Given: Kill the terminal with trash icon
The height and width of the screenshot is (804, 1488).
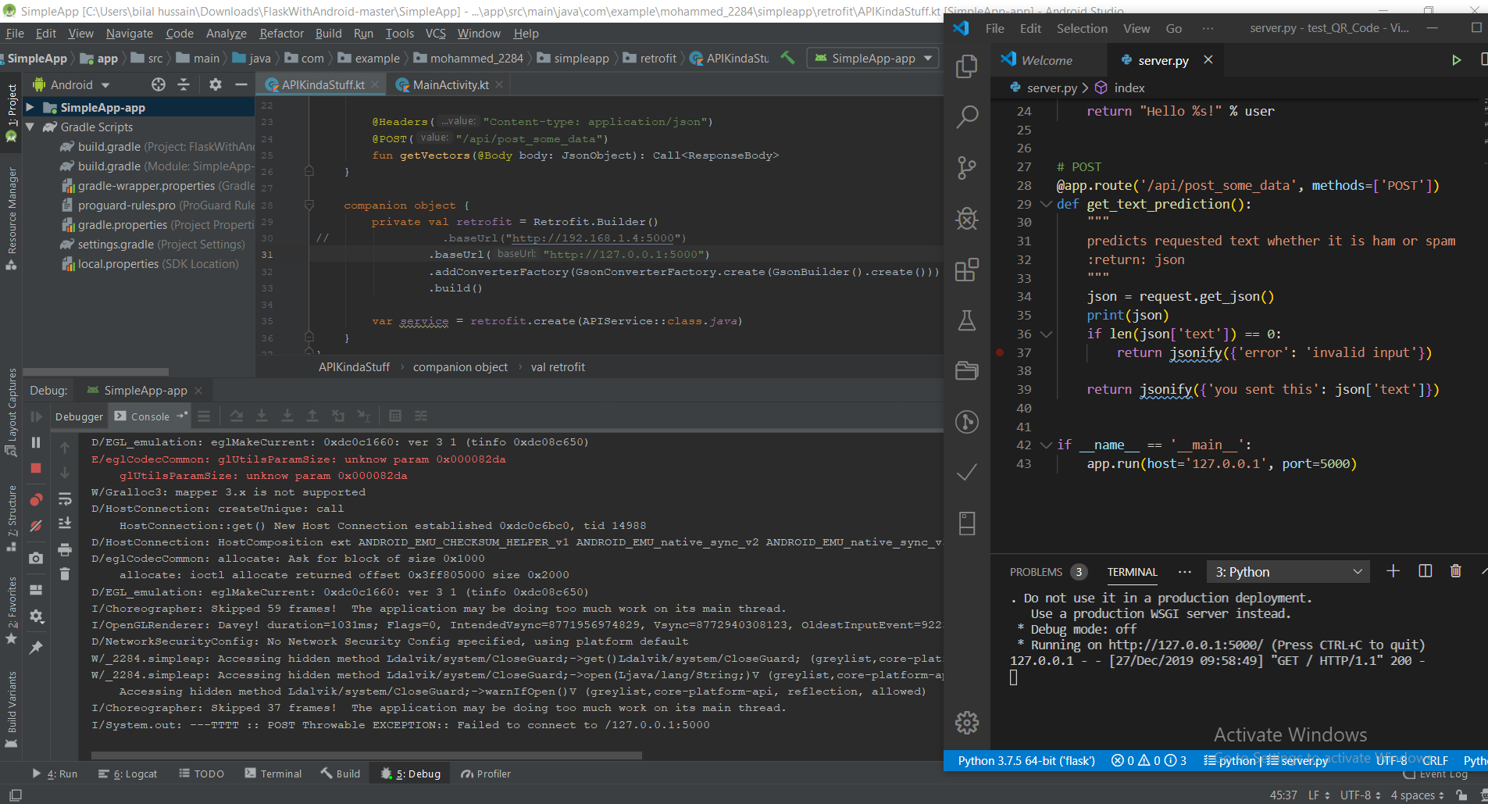Looking at the screenshot, I should 1455,571.
